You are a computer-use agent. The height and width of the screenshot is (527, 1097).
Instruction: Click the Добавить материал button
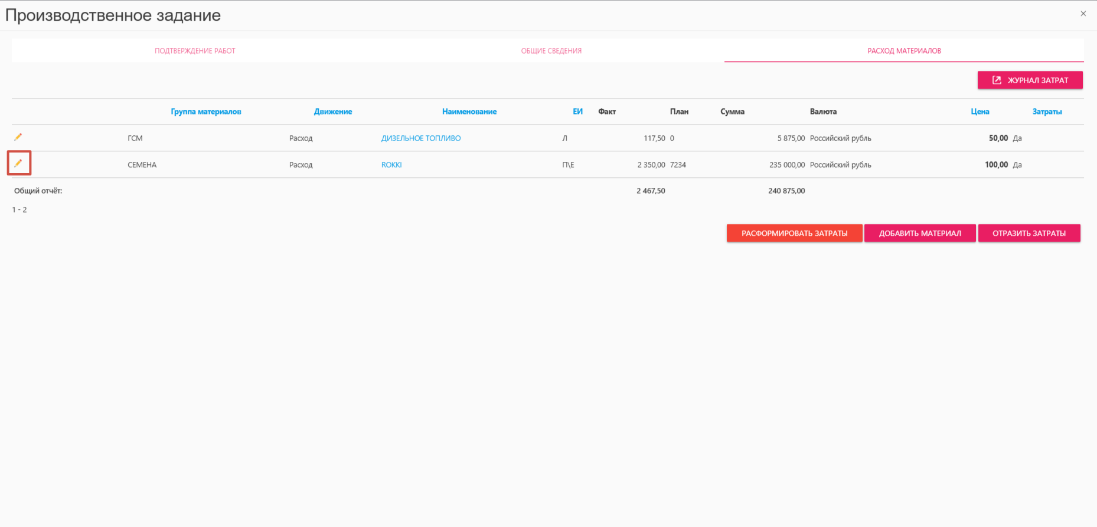(919, 233)
